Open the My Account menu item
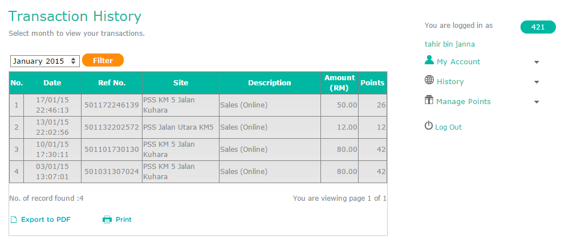Screen dimensions: 561x244 pos(458,62)
